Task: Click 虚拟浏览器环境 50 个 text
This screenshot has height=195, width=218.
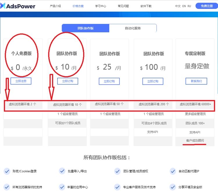Action: tap(109, 104)
